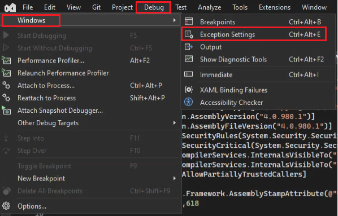Open the Extensions menu
The width and height of the screenshot is (338, 216).
click(275, 7)
